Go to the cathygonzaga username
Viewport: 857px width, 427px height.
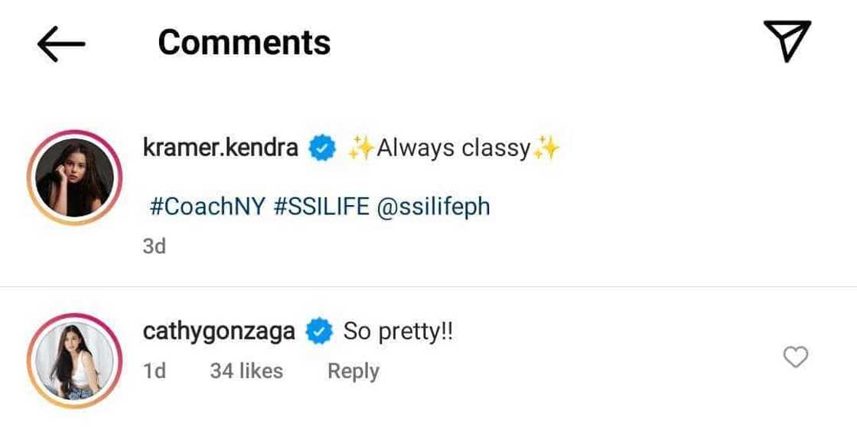coord(219,332)
